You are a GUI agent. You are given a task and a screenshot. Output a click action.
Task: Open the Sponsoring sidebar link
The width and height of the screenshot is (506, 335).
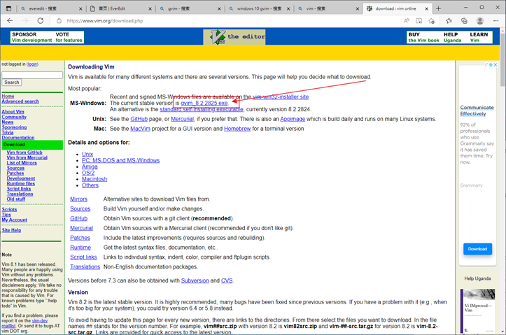pos(14,127)
